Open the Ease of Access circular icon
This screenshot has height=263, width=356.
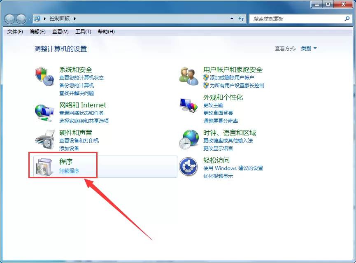click(x=188, y=167)
